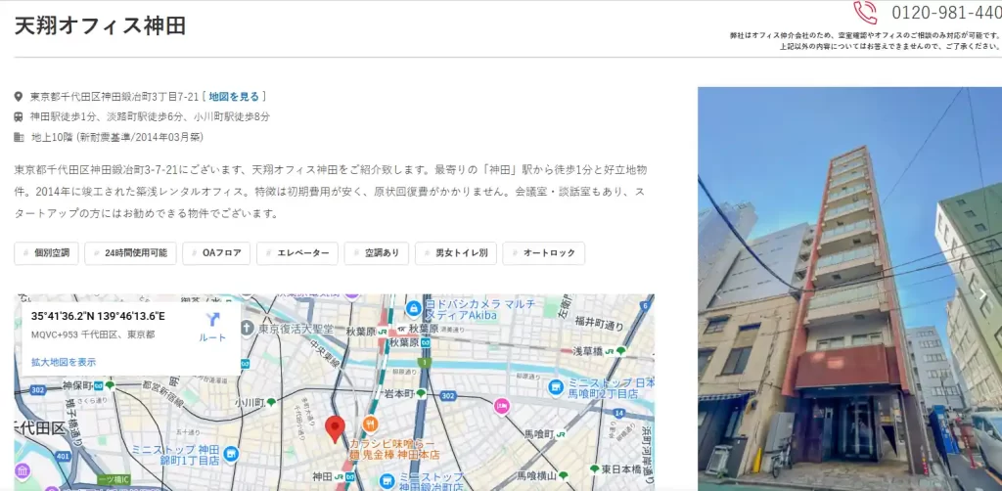This screenshot has height=491, width=1002.
Task: Click the address location pin icon
Action: (19, 97)
